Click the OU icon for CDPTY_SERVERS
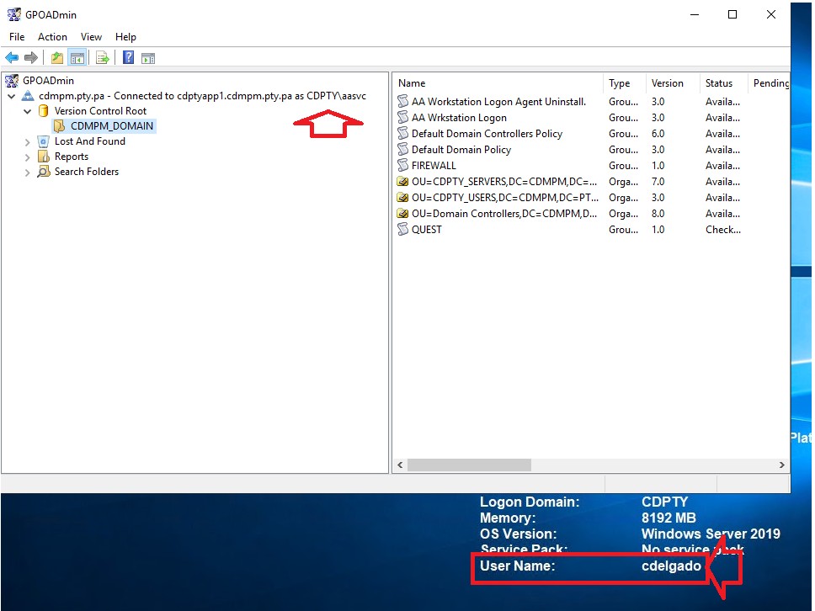The width and height of the screenshot is (815, 611). click(x=402, y=182)
